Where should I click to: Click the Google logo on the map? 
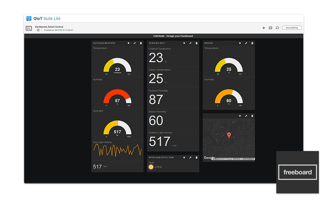[x=209, y=158]
